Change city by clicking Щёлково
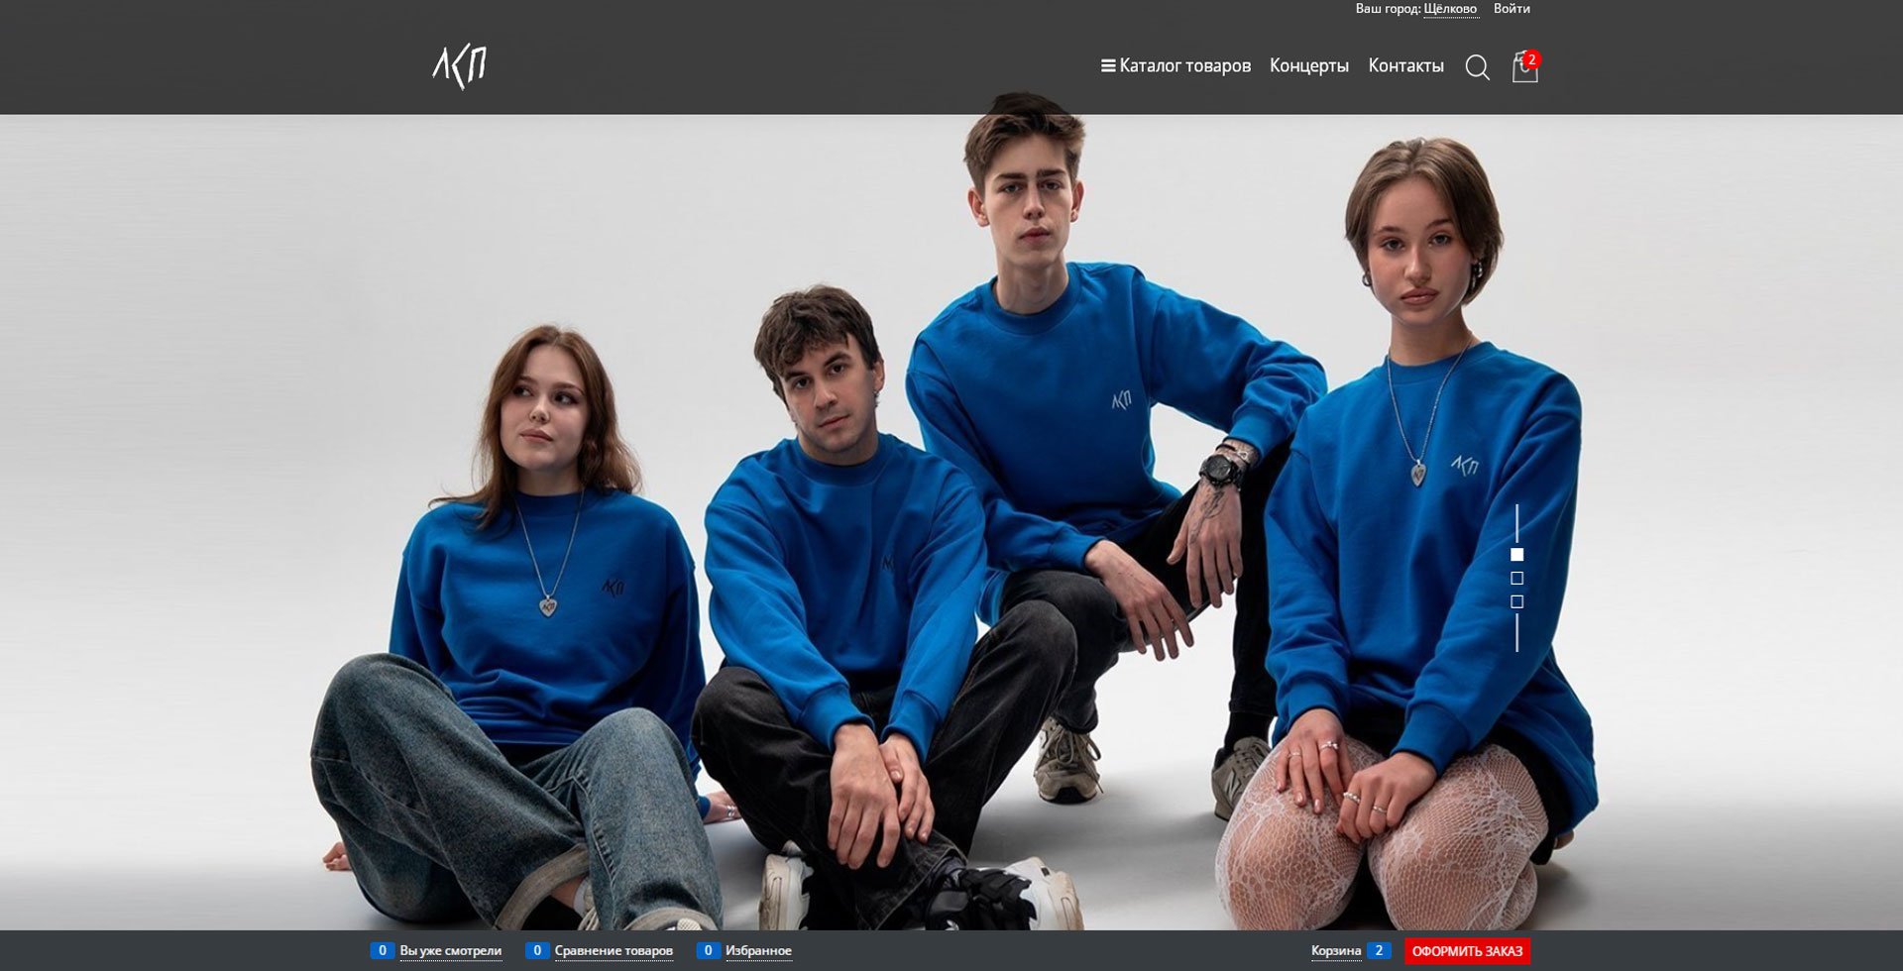This screenshot has width=1903, height=971. (1450, 9)
